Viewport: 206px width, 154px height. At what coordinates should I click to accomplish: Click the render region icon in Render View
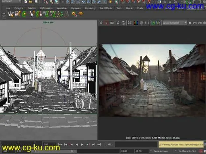[x=106, y=23]
